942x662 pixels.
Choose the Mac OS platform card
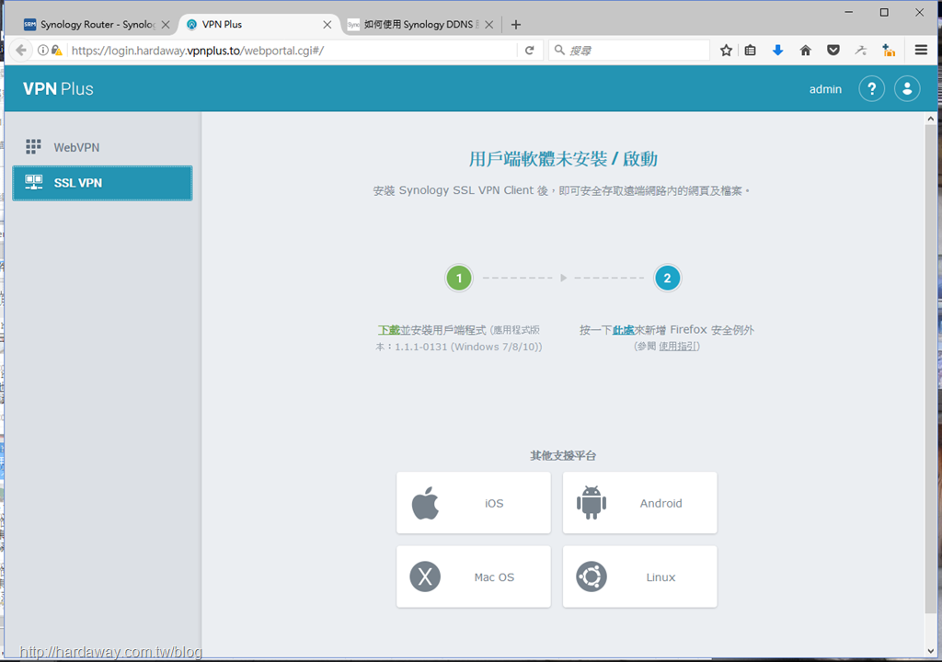tap(474, 576)
